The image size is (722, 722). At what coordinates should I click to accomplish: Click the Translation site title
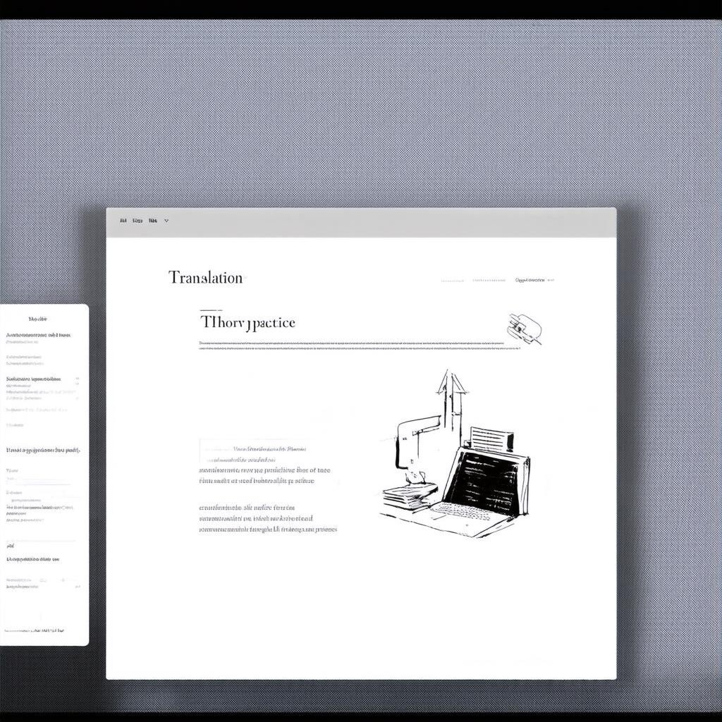pyautogui.click(x=205, y=278)
